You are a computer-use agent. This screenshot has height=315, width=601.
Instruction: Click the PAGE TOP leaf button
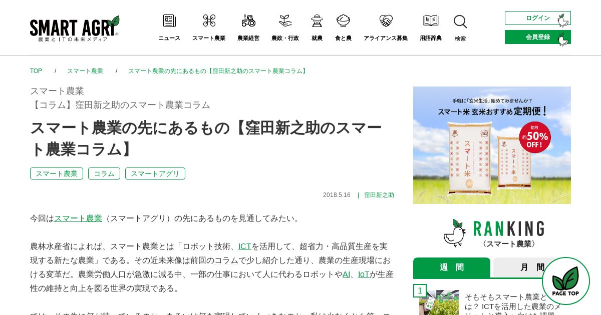[566, 281]
